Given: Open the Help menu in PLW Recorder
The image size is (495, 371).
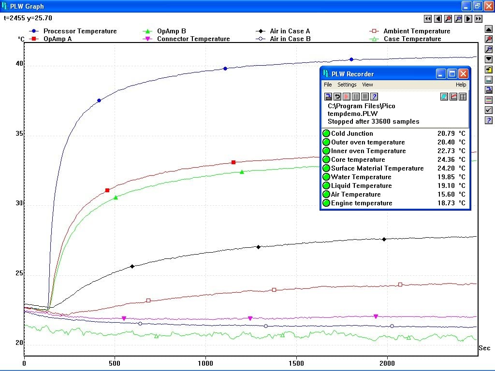Looking at the screenshot, I should point(461,85).
